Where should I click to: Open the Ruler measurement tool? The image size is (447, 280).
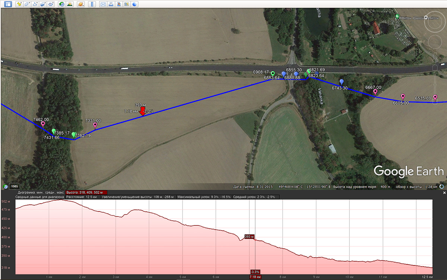coord(92,4)
